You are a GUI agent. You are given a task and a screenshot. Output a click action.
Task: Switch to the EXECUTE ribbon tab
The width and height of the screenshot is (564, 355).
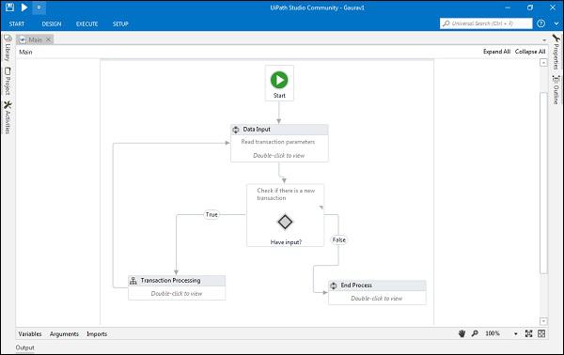tap(86, 23)
